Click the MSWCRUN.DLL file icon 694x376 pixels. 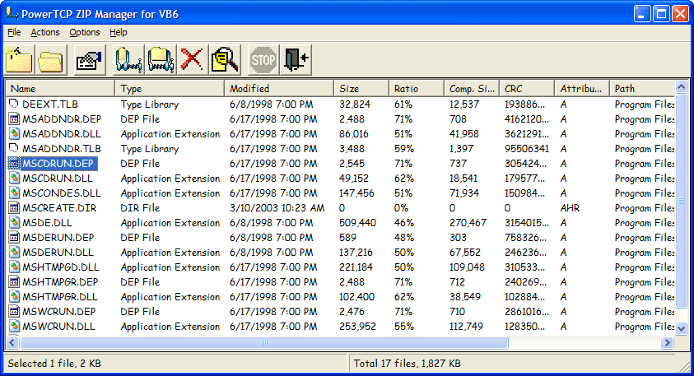[14, 327]
